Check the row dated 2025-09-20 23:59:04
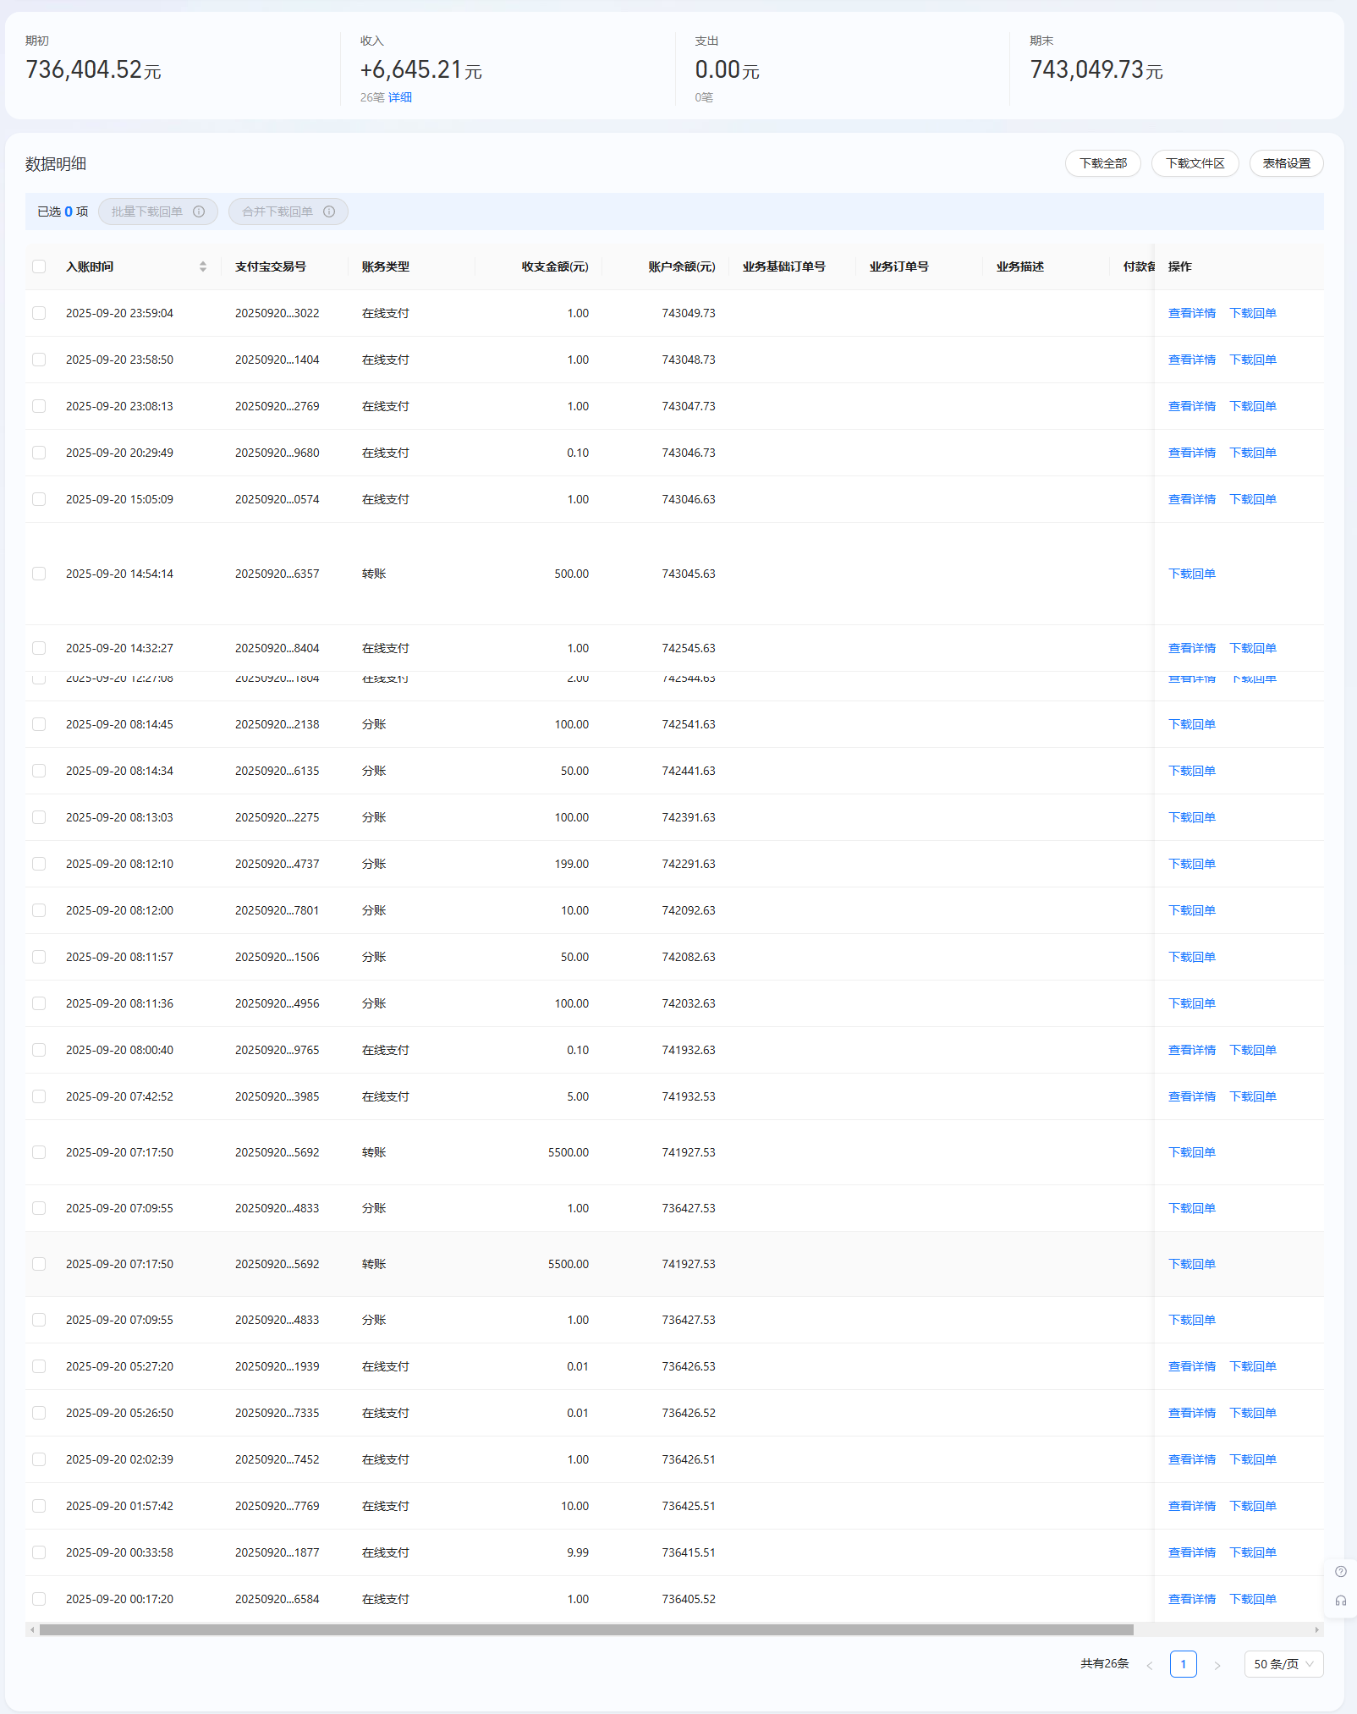The height and width of the screenshot is (1714, 1357). tap(39, 313)
